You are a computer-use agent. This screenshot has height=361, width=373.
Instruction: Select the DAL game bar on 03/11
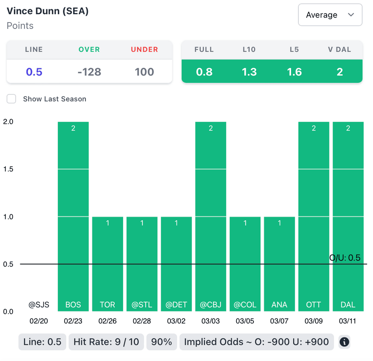348,216
